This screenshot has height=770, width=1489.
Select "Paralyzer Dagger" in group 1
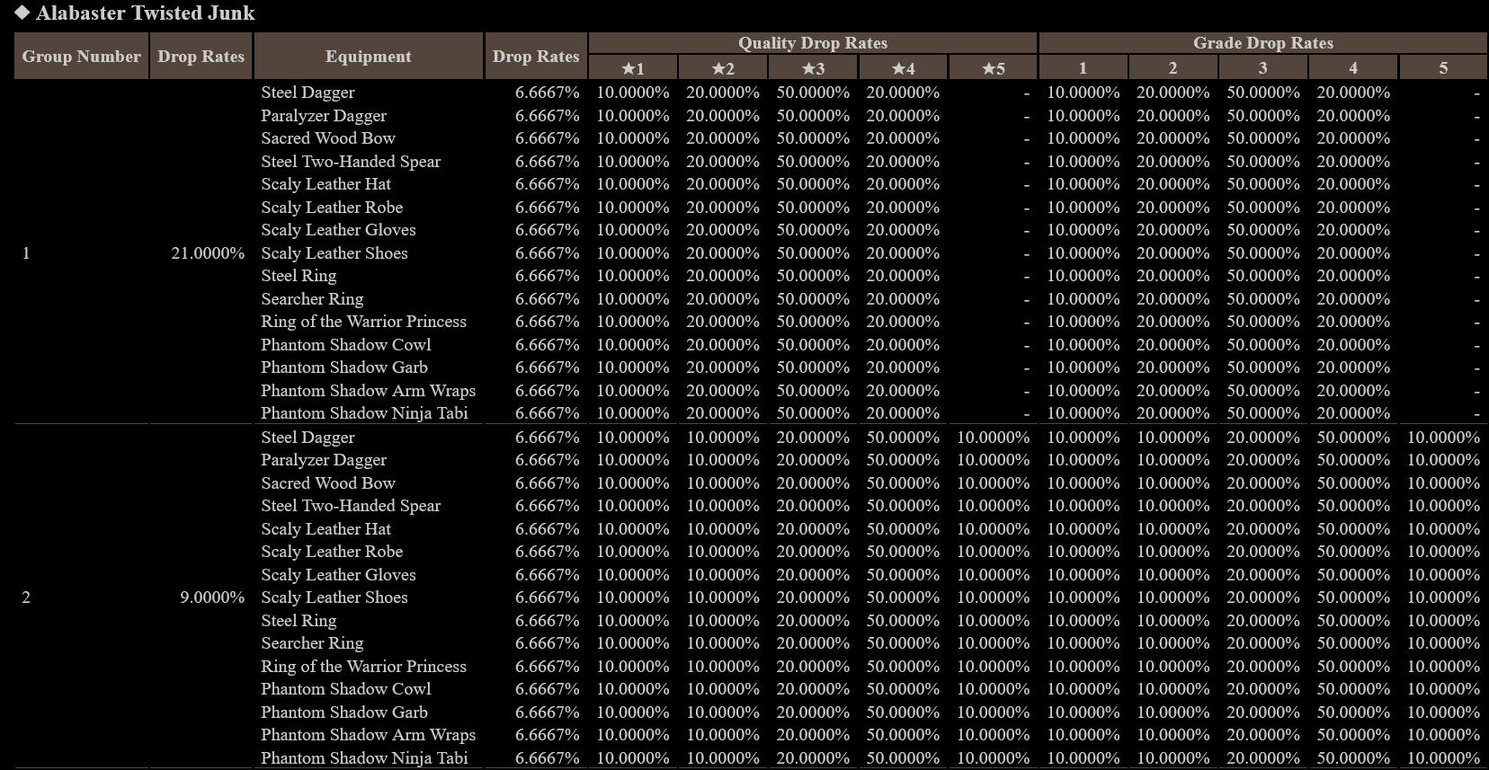pyautogui.click(x=324, y=116)
